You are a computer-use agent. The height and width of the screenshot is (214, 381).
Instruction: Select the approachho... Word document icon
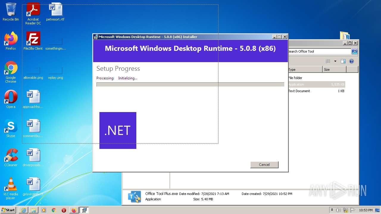tap(33, 99)
